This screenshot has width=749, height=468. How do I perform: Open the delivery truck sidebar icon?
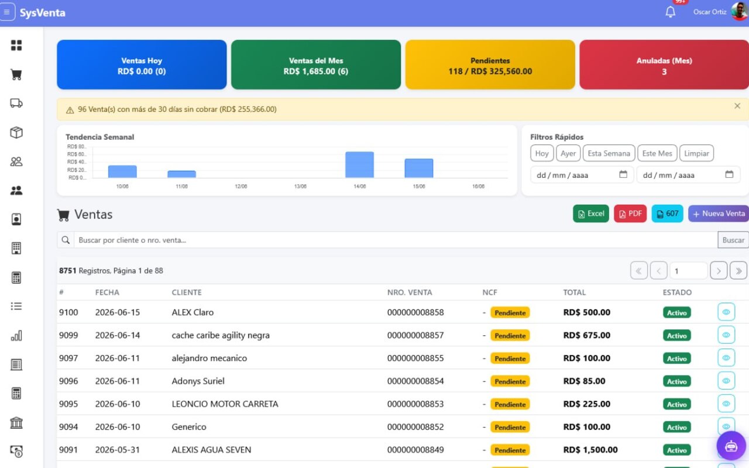16,104
